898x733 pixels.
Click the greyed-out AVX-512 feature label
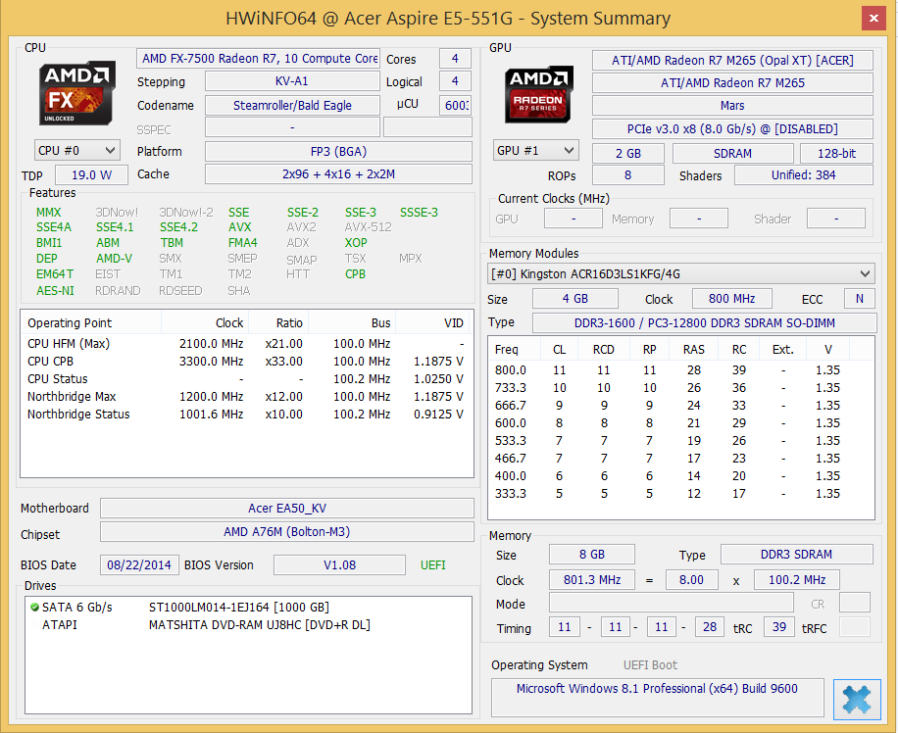click(369, 227)
